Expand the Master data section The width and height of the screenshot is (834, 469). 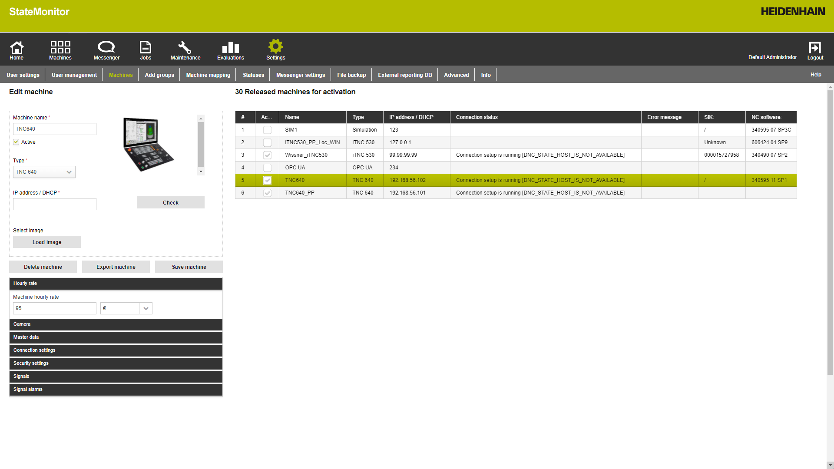(116, 337)
